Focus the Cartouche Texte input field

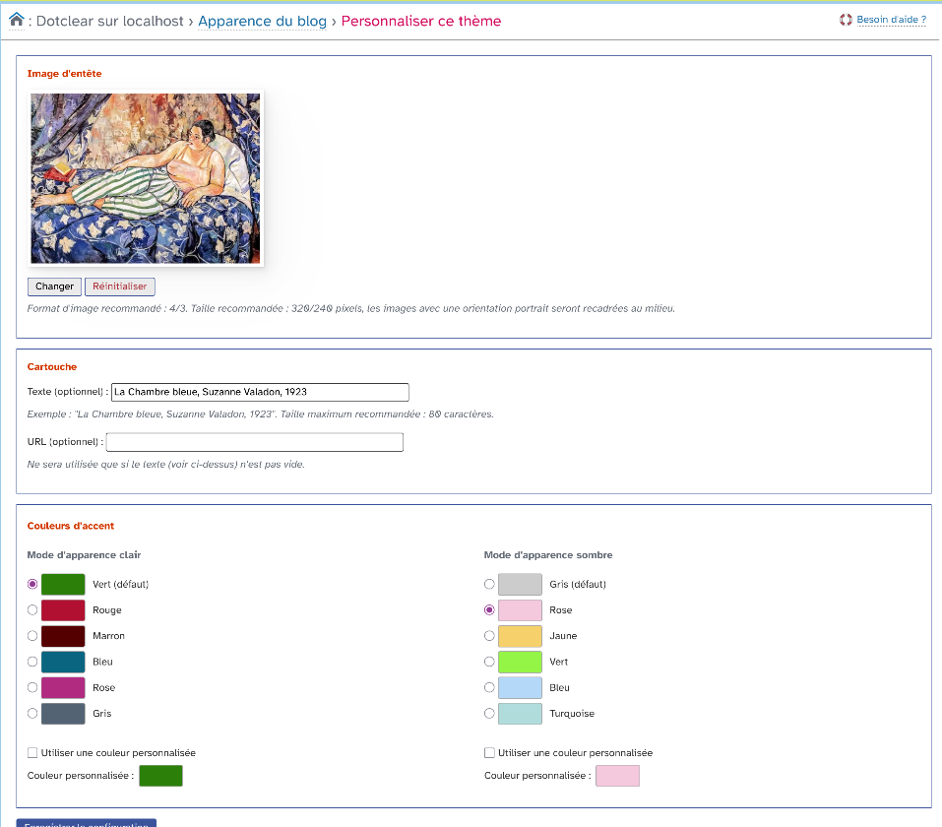click(260, 392)
